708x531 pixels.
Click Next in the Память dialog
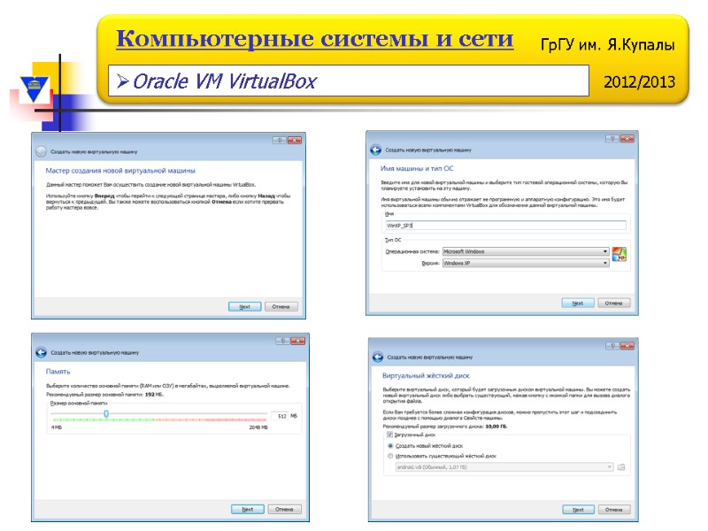(248, 510)
